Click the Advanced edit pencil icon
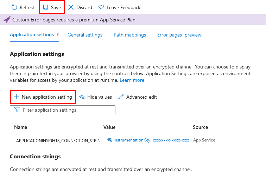Image resolution: width=266 pixels, height=178 pixels. coord(121,97)
